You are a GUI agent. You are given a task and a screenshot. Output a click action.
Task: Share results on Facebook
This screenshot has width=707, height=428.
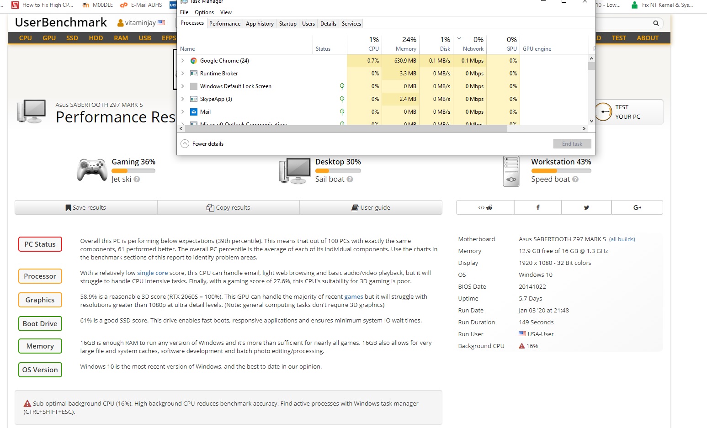tap(538, 207)
